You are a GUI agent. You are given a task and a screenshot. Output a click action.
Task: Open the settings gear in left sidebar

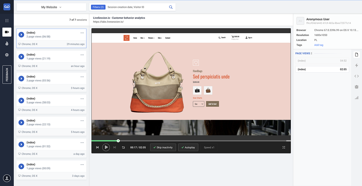tap(7, 55)
